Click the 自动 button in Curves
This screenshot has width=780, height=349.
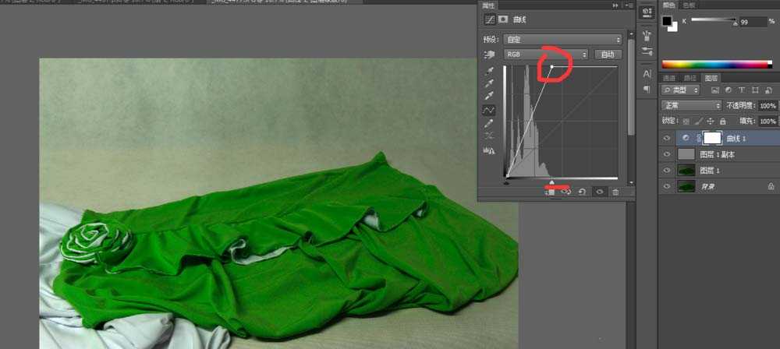coord(608,55)
